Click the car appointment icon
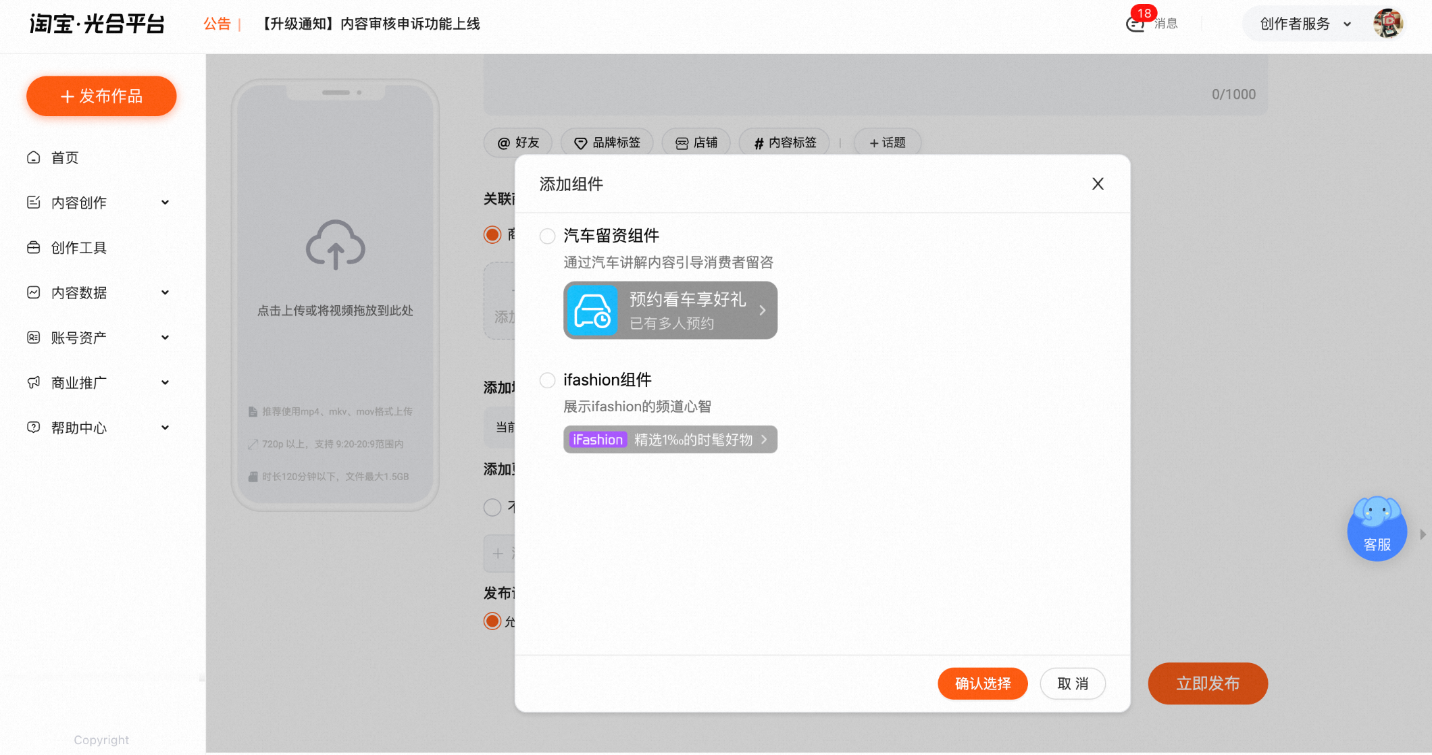Image resolution: width=1432 pixels, height=755 pixels. coord(592,310)
